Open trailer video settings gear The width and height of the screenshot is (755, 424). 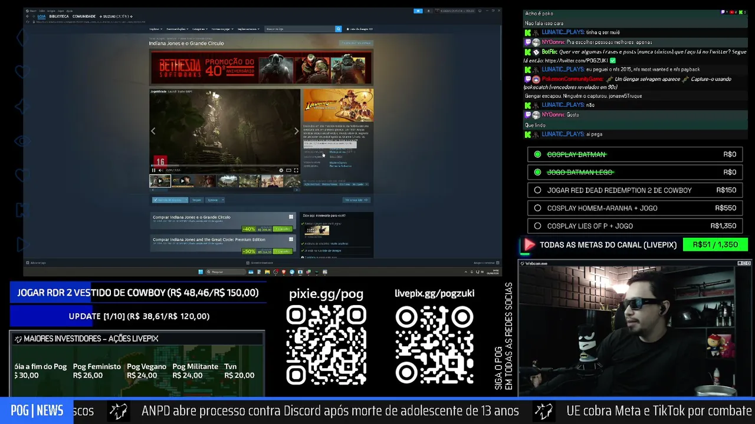281,170
